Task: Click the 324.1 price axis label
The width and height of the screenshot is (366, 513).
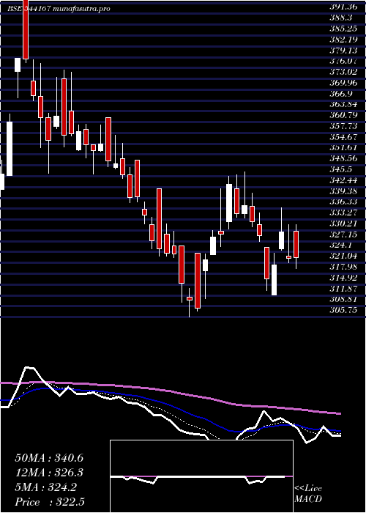Action: pos(340,245)
